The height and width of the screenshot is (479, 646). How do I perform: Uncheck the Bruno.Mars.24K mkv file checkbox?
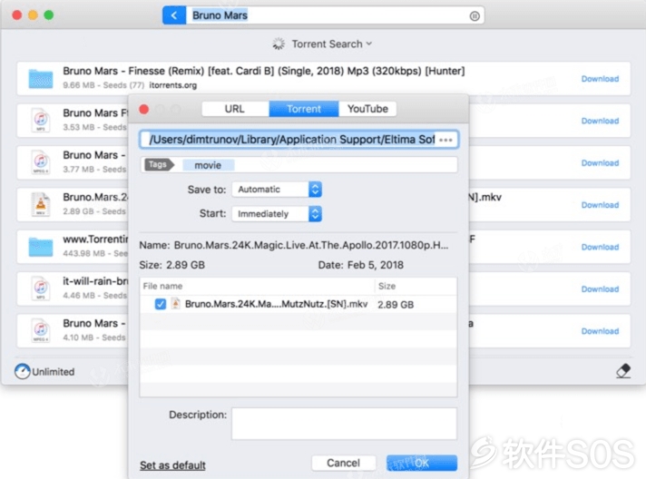coord(161,304)
